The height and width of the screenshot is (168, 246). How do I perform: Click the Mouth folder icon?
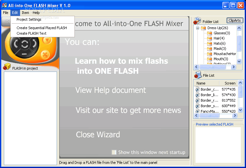(209, 59)
